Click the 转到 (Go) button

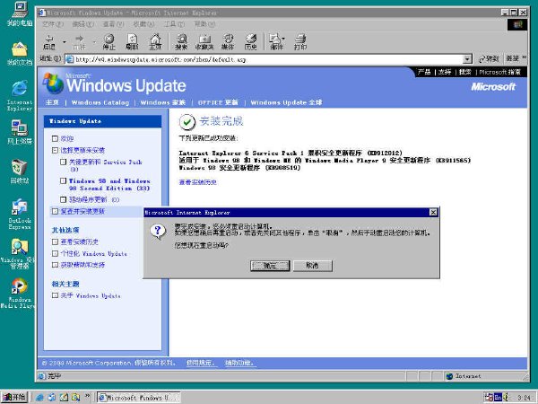coord(489,59)
